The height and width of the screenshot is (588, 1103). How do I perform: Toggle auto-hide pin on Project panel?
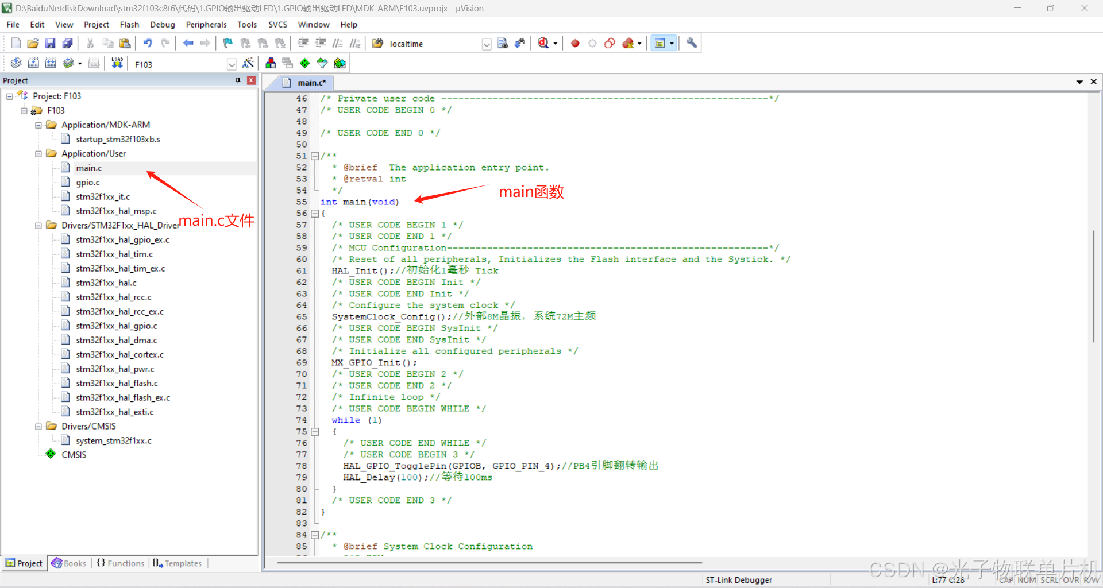[238, 80]
